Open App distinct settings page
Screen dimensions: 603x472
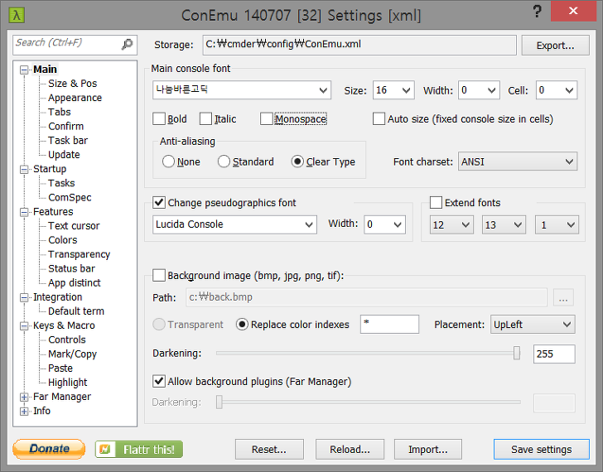(x=75, y=282)
